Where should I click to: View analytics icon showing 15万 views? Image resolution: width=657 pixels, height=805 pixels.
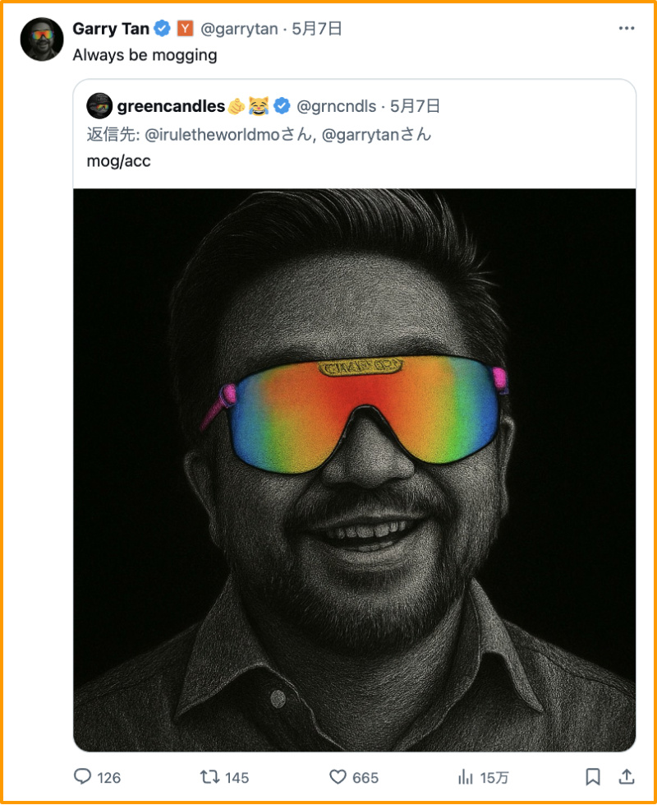pos(466,776)
